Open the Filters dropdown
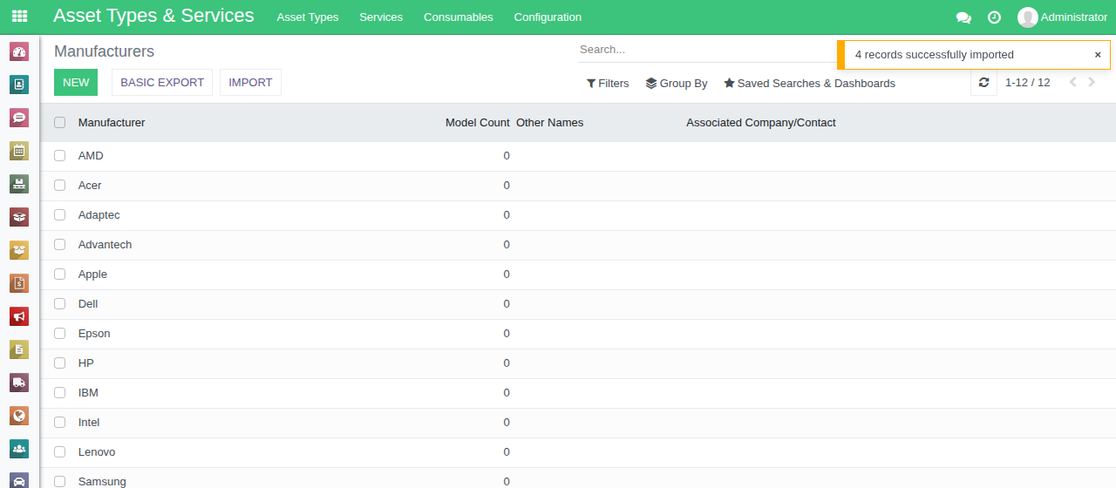1116x488 pixels. click(608, 84)
